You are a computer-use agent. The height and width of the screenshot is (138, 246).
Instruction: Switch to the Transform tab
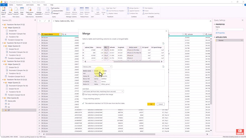20,5
